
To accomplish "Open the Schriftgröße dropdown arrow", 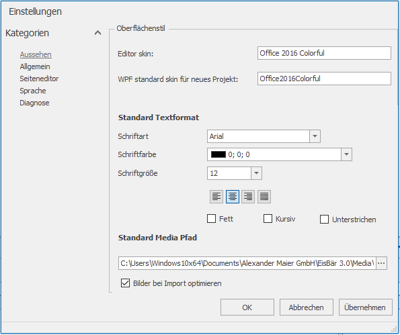I will (x=256, y=173).
